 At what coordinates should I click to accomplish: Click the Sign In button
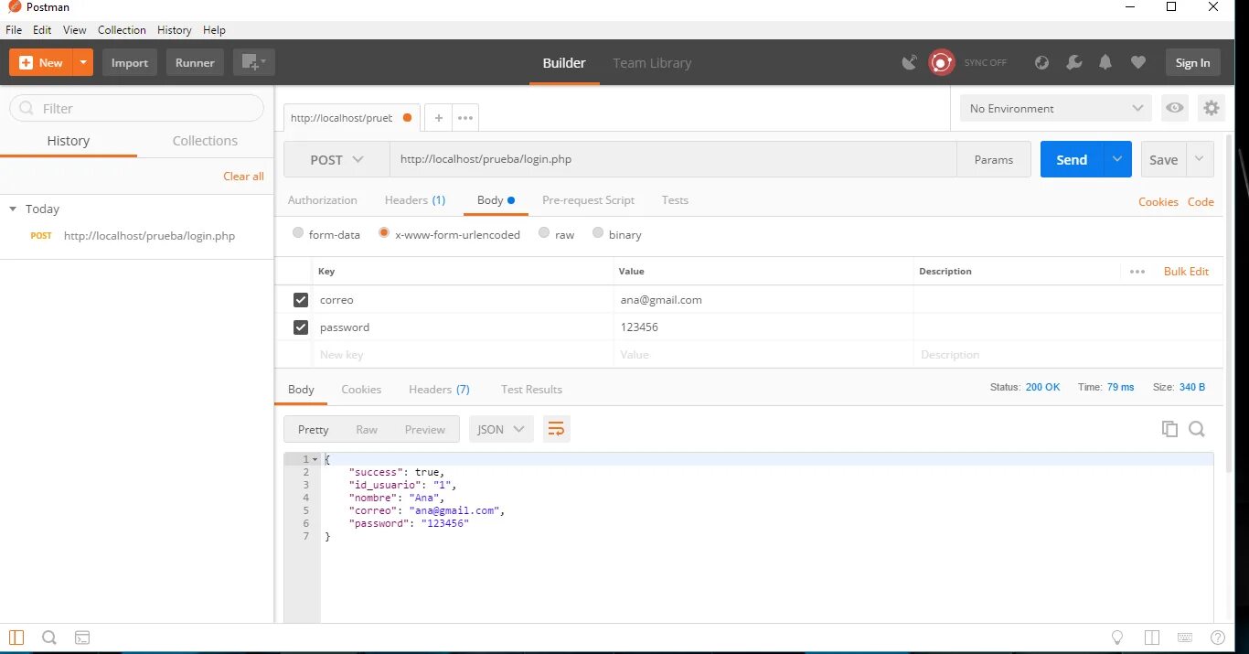pos(1192,62)
